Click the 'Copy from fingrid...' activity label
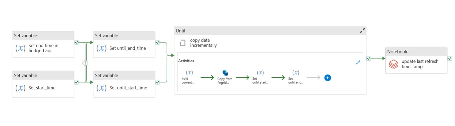 [x=225, y=81]
